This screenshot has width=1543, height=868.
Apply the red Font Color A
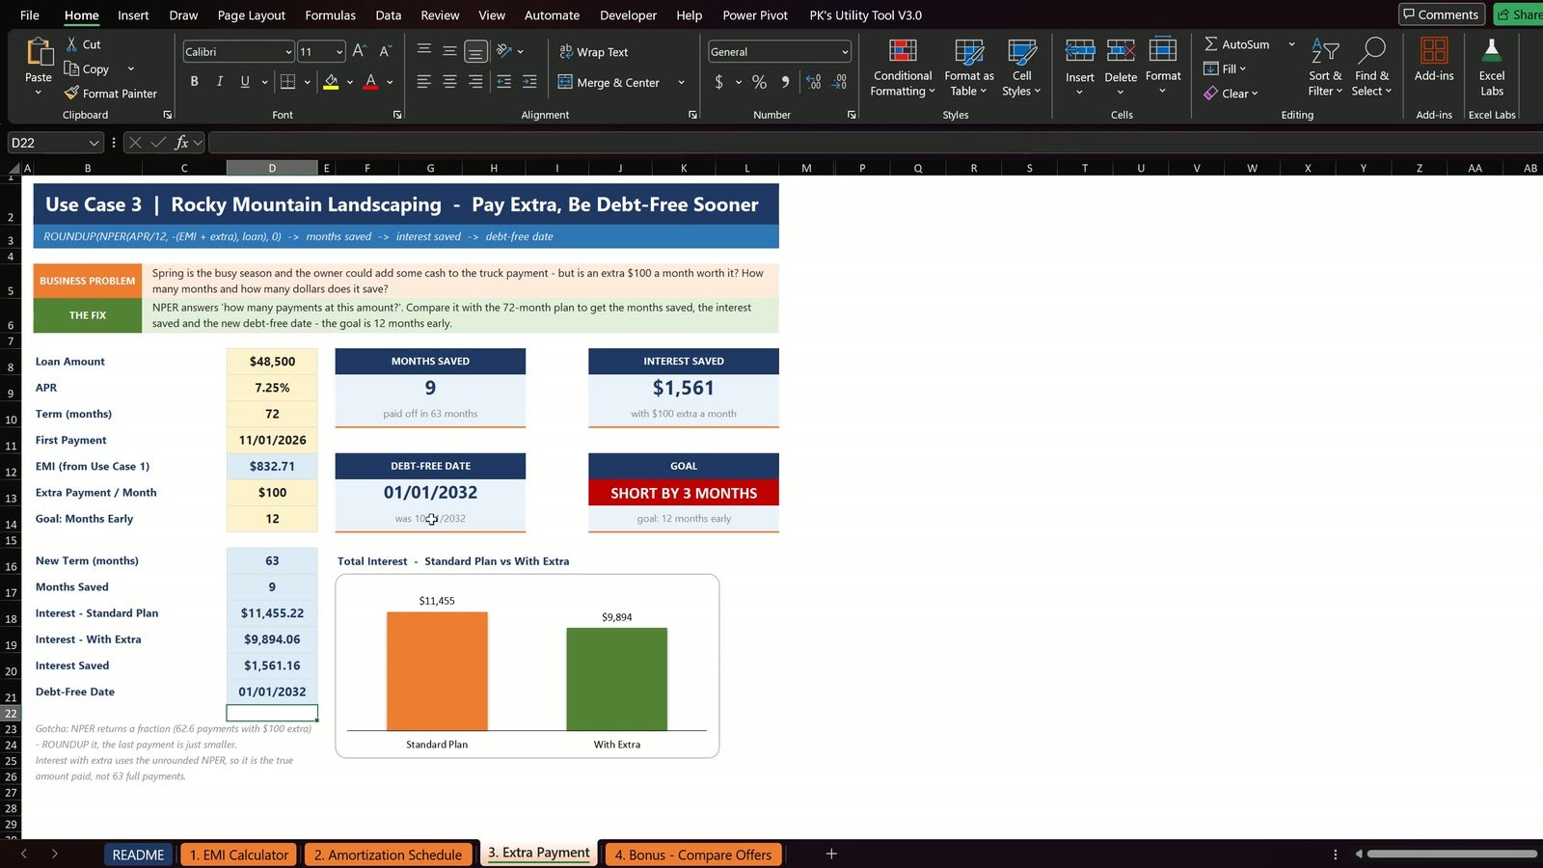click(x=370, y=82)
